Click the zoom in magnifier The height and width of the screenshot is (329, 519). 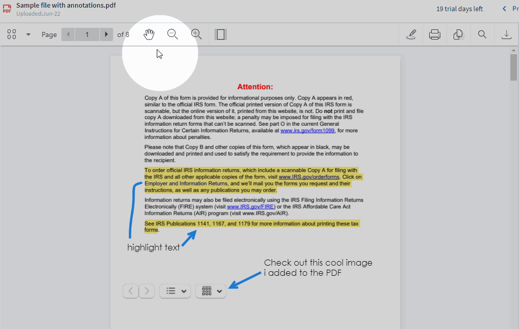tap(196, 34)
